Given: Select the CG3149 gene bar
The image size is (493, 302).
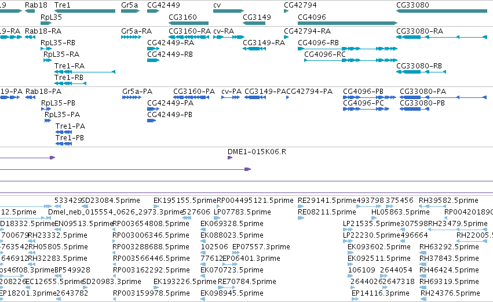Looking at the screenshot, I should pyautogui.click(x=254, y=23).
